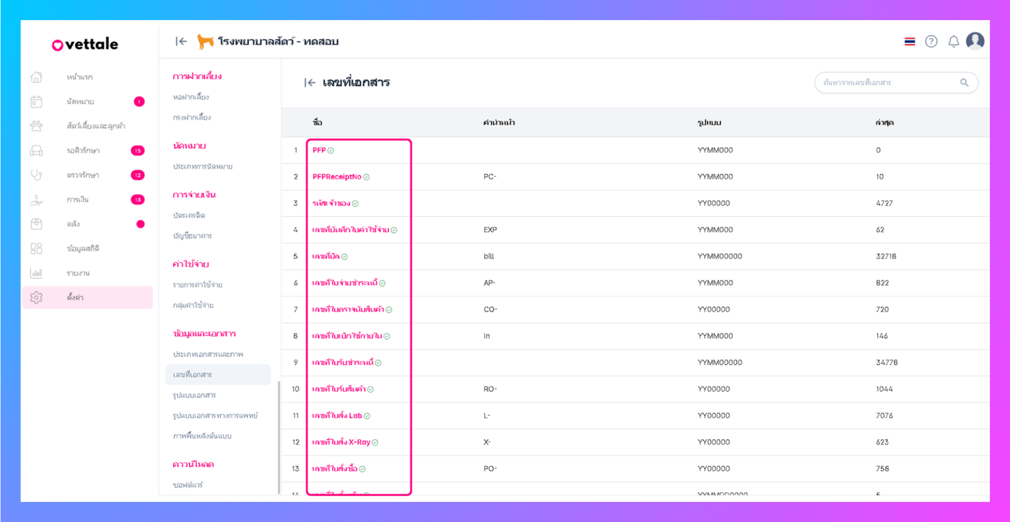Open the paw icon for สัตว์เลี้ยงและลูกค้า
This screenshot has width=1010, height=522.
(x=36, y=126)
